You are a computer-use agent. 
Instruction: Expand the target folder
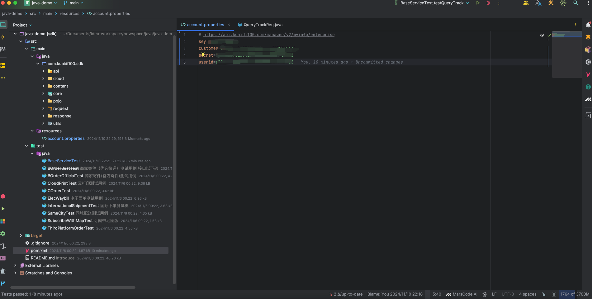click(21, 235)
